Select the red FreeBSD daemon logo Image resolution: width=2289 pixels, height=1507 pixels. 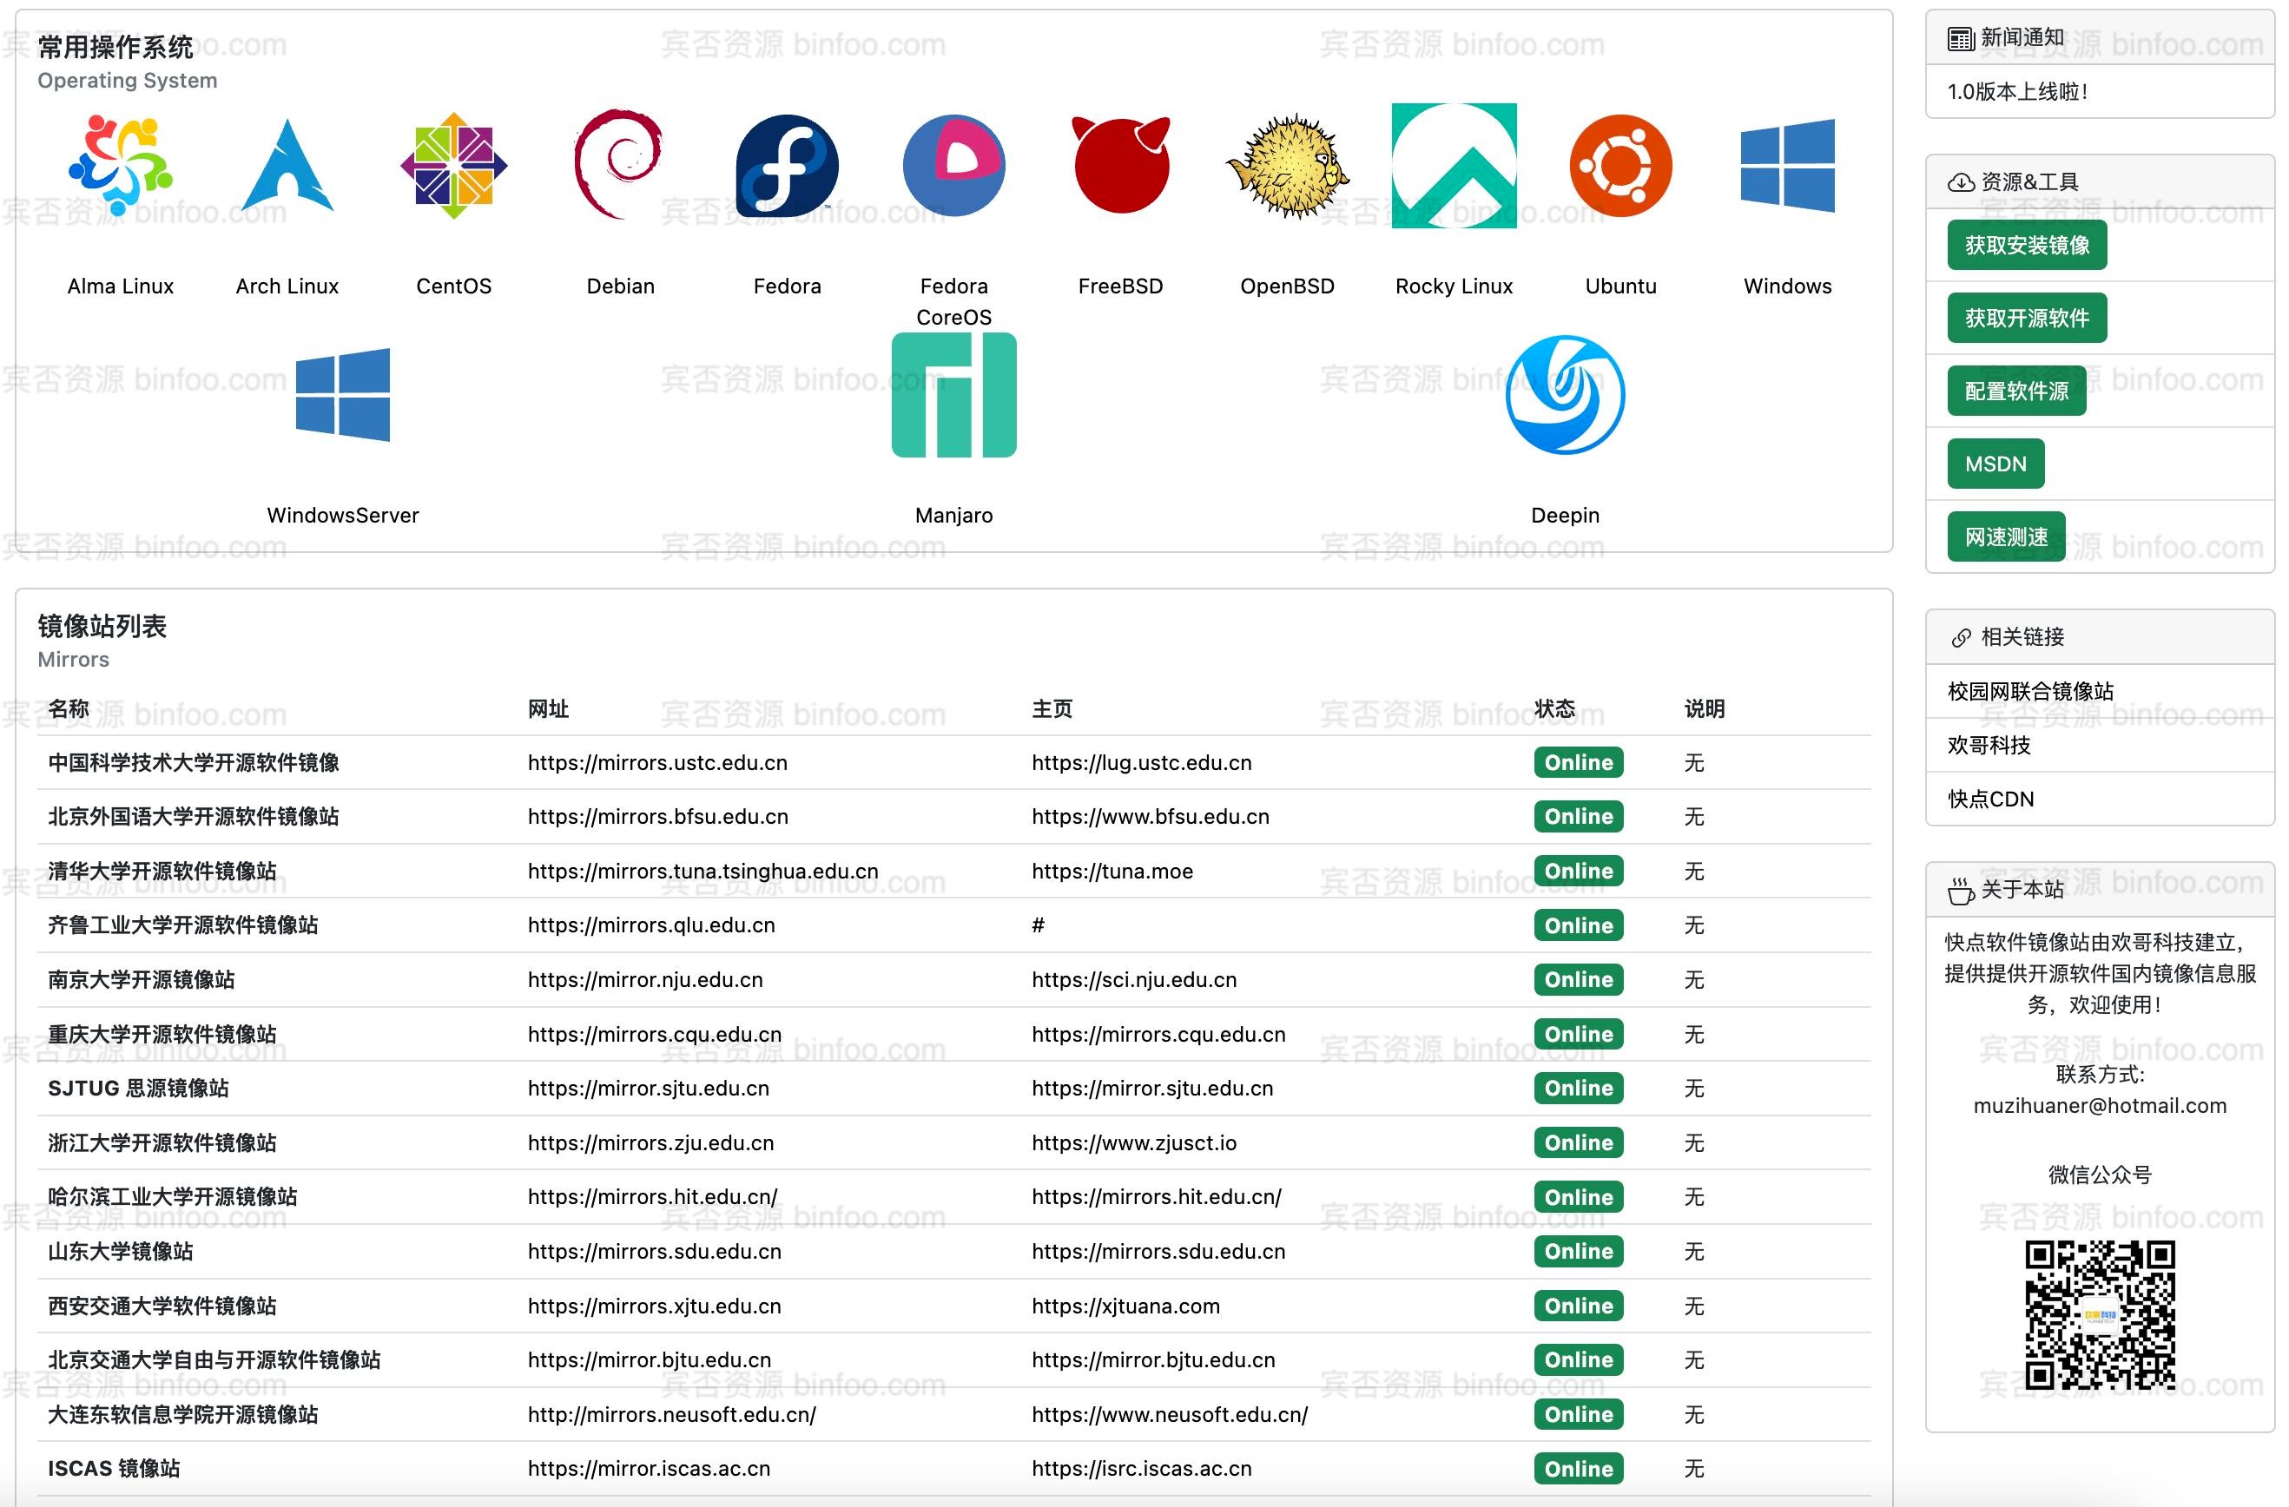[1120, 166]
